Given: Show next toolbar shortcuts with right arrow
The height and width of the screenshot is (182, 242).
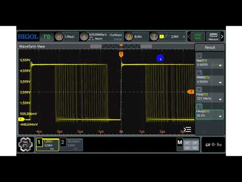Looking at the screenshot, I should click(x=222, y=36).
